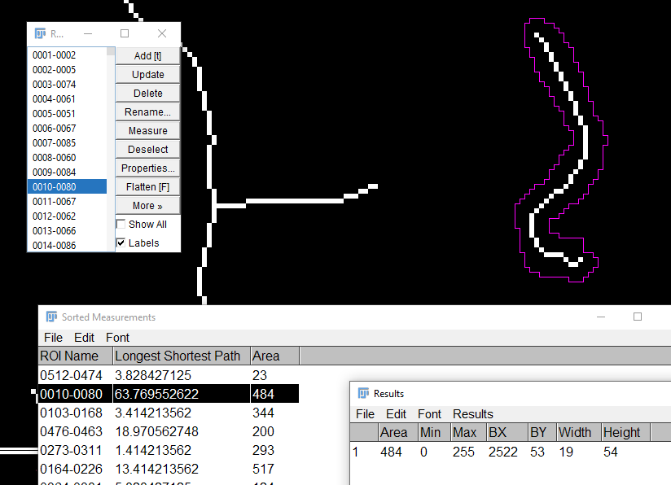Open the More » options menu

[x=147, y=205]
